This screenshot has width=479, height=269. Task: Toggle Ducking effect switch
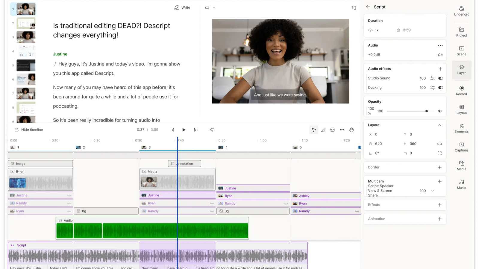[441, 88]
